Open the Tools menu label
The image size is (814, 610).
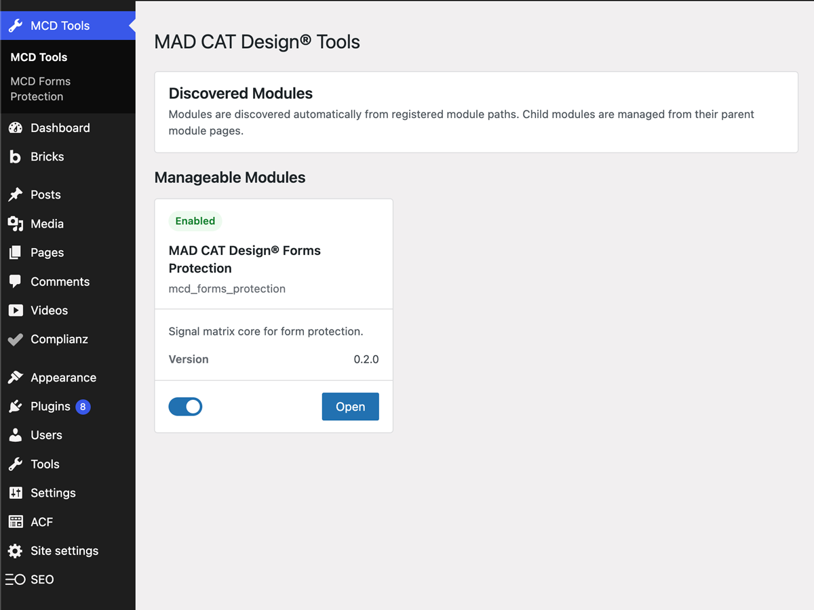45,464
